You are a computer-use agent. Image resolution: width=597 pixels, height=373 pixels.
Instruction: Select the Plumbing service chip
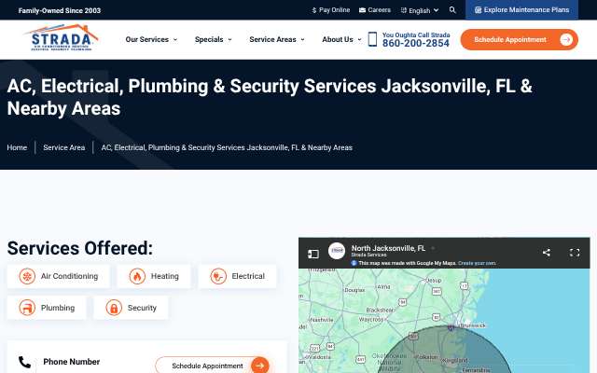pos(47,308)
